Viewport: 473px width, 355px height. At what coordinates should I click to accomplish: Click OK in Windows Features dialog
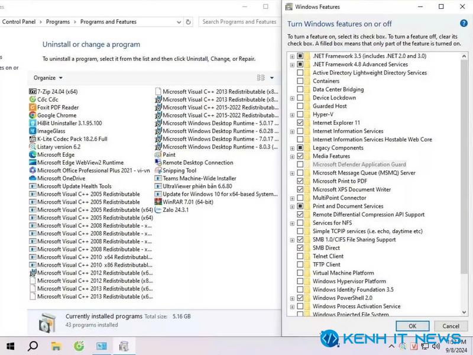coord(412,326)
